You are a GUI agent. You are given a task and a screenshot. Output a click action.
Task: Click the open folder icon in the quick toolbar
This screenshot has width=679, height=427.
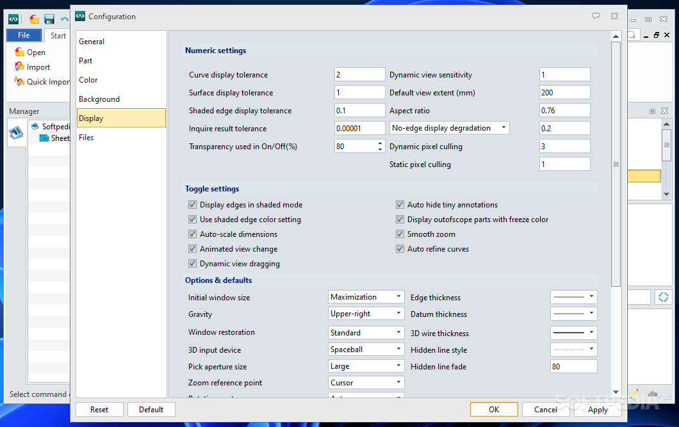34,19
